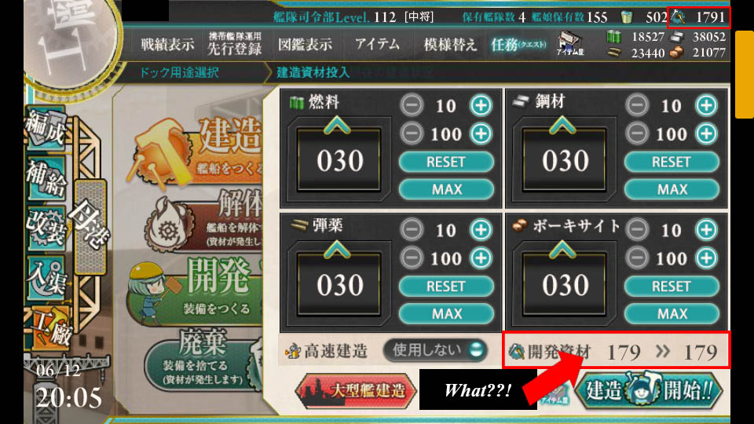Switch to 大型艦建造 large ship construction
Image resolution: width=754 pixels, height=424 pixels.
(356, 390)
